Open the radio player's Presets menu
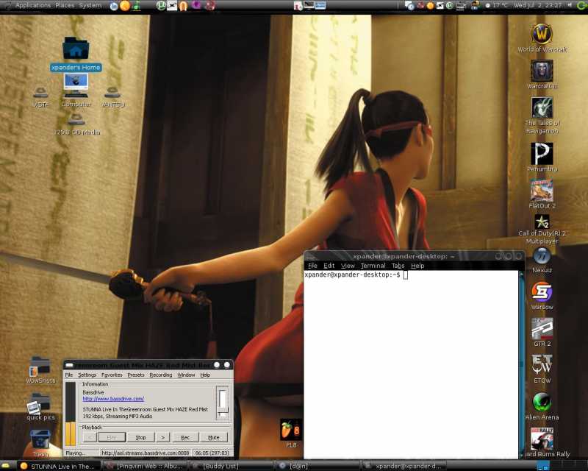 click(136, 375)
